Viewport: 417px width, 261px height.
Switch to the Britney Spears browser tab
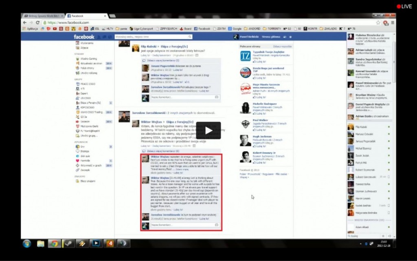coord(43,16)
